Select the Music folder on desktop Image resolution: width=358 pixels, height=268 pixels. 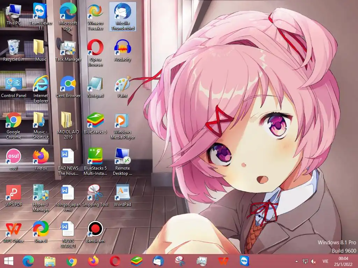click(41, 51)
